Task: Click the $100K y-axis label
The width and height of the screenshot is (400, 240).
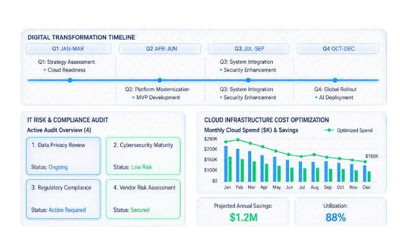Action: coord(210,170)
